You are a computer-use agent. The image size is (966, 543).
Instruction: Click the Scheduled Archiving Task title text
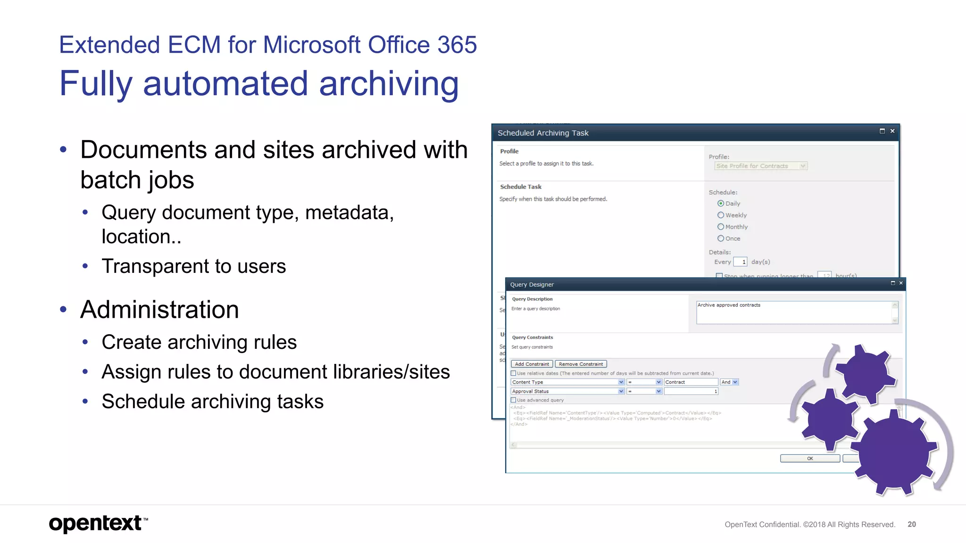point(543,133)
